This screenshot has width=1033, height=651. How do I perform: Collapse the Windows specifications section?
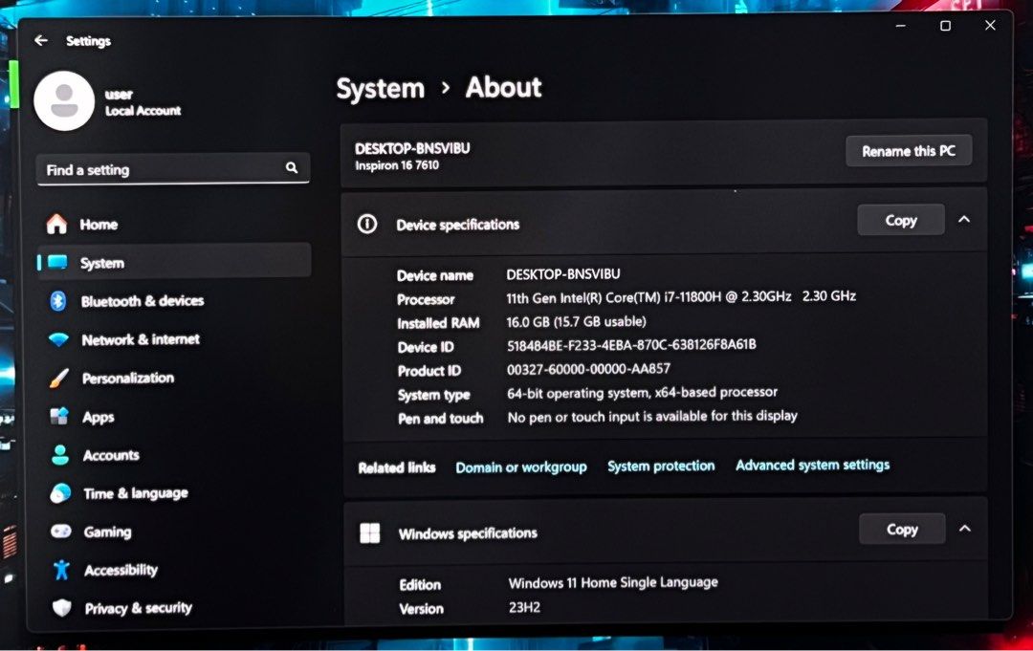click(965, 528)
